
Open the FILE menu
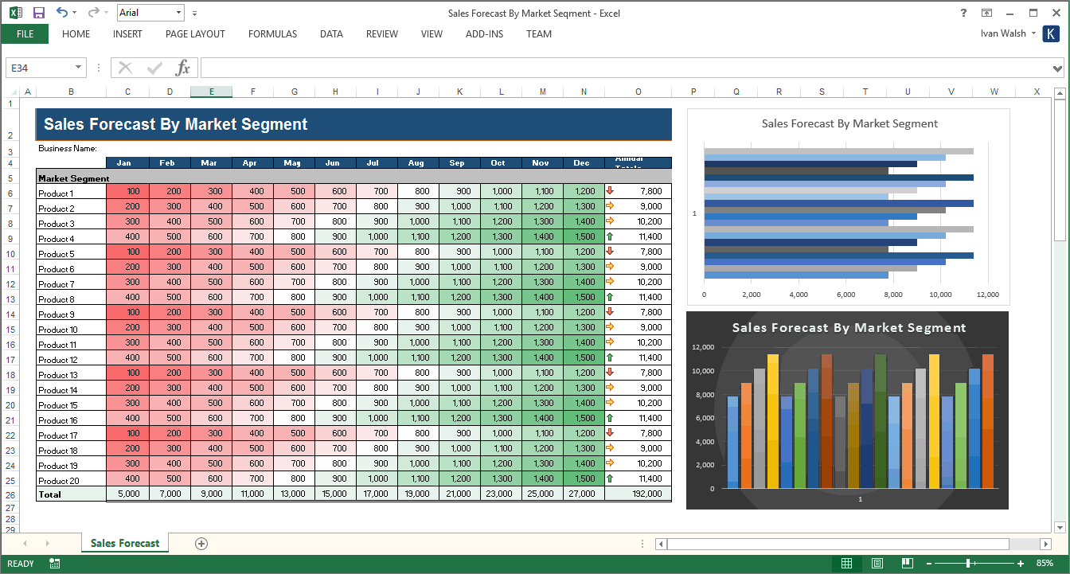pos(25,33)
